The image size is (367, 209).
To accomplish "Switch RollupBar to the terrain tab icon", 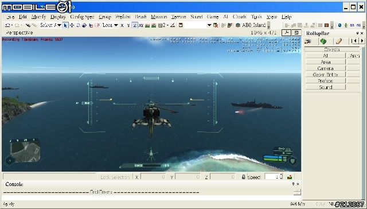I will click(x=323, y=41).
